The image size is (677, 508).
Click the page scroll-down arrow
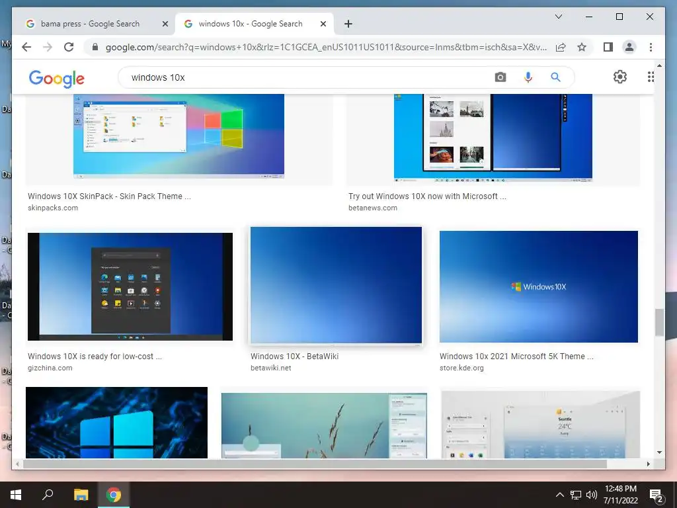(659, 452)
